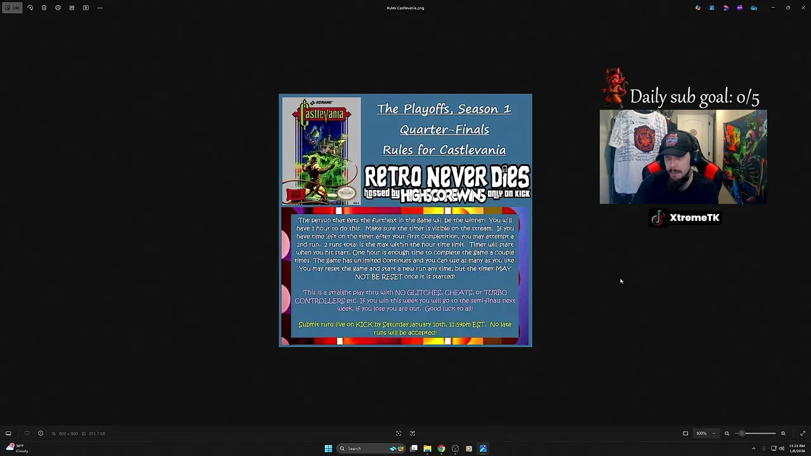Zoom in with the plus magnifier icon
811x456 pixels.
(783, 433)
